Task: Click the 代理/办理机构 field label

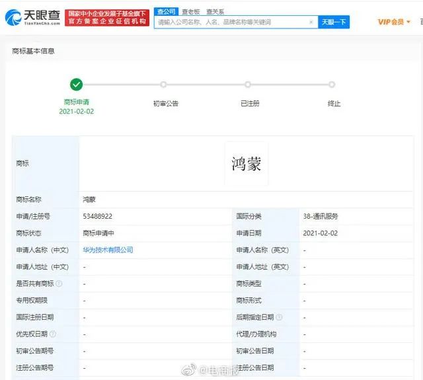Action: pyautogui.click(x=256, y=334)
